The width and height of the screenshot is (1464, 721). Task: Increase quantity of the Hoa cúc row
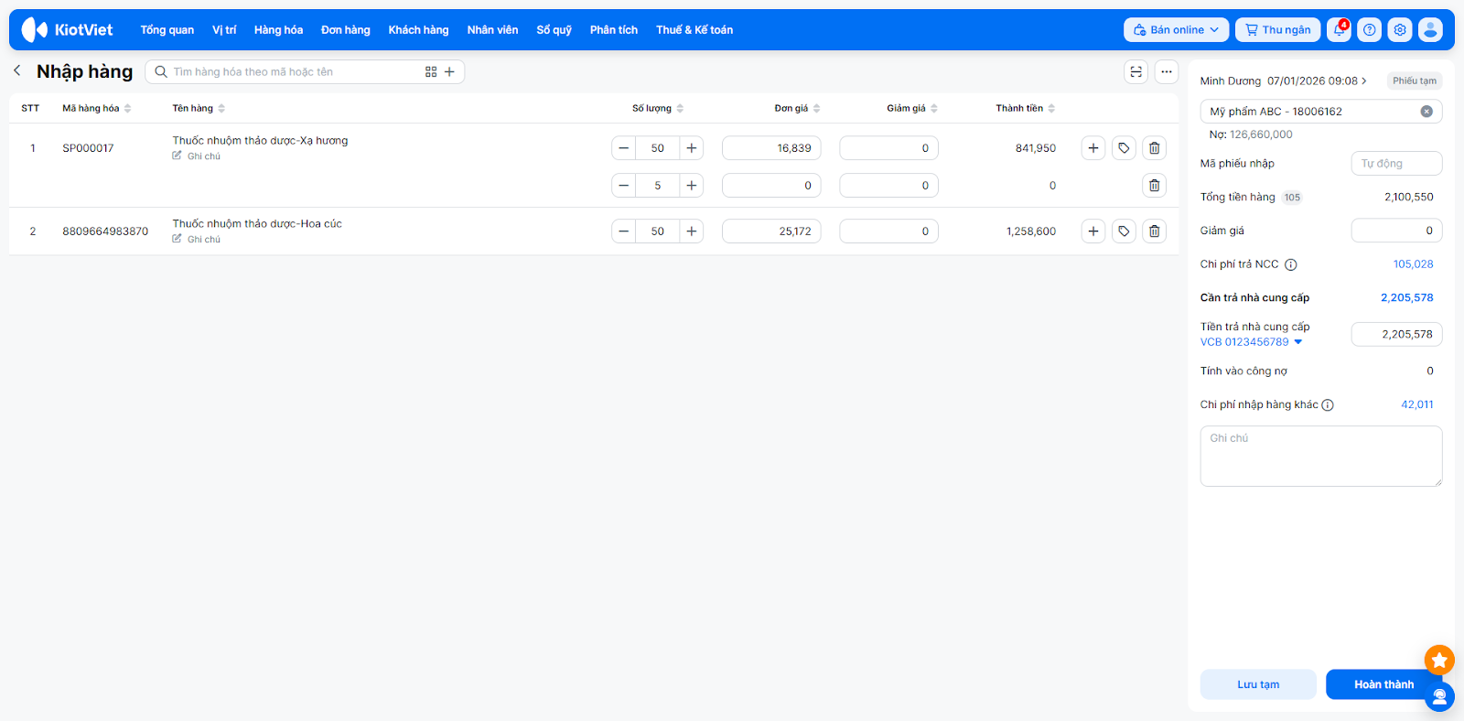tap(692, 231)
